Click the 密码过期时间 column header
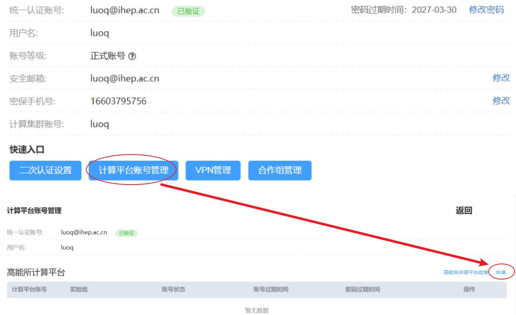 pos(363,289)
